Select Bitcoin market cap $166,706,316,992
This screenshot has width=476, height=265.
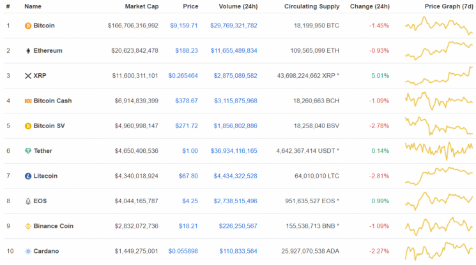133,25
